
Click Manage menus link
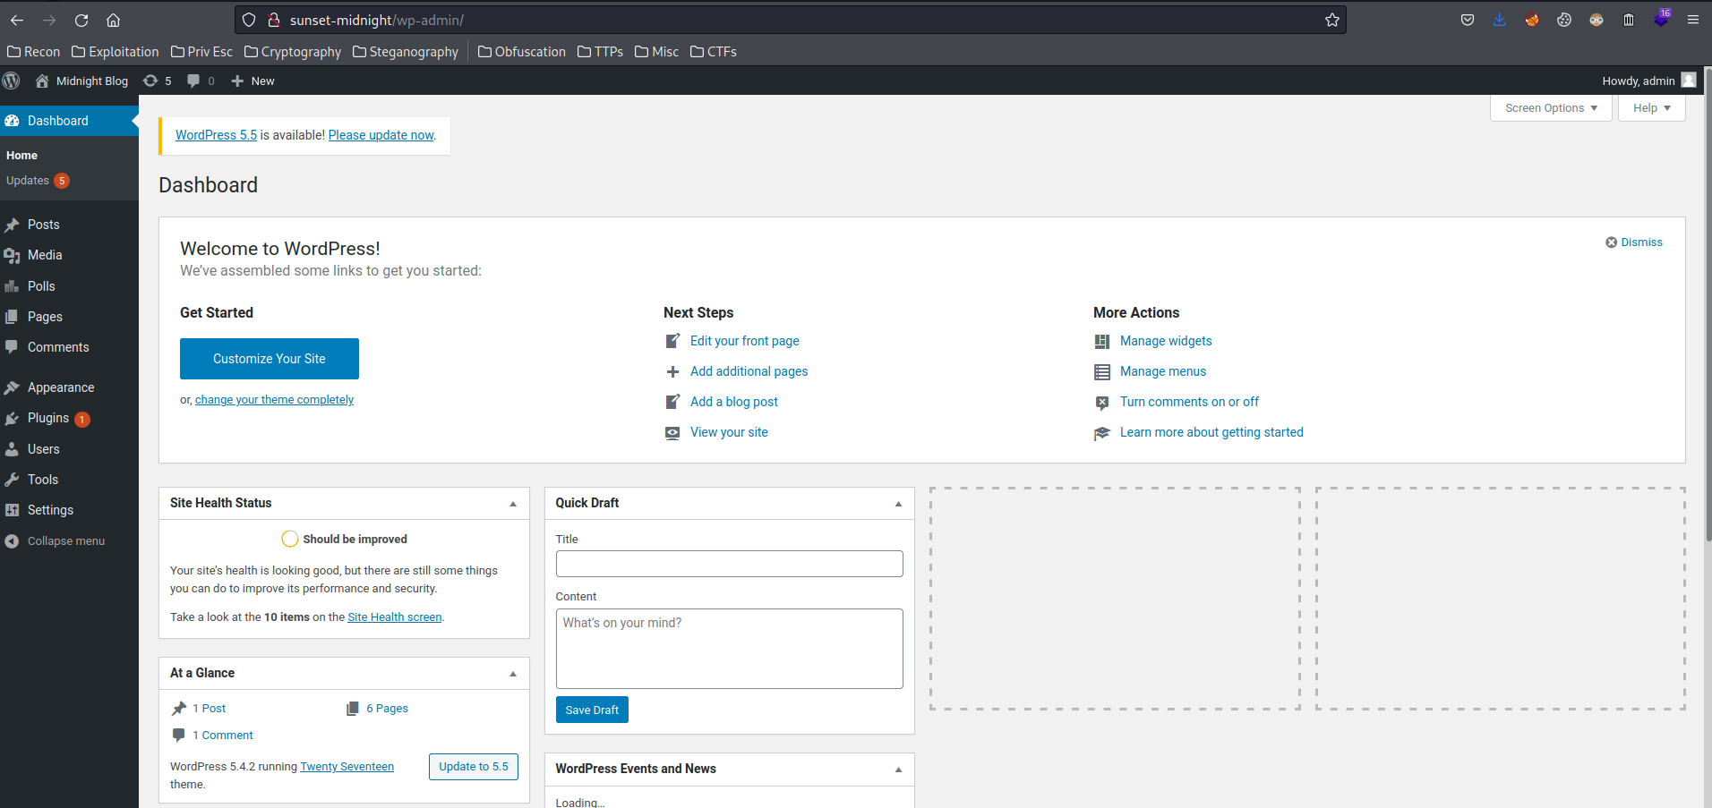(x=1163, y=371)
